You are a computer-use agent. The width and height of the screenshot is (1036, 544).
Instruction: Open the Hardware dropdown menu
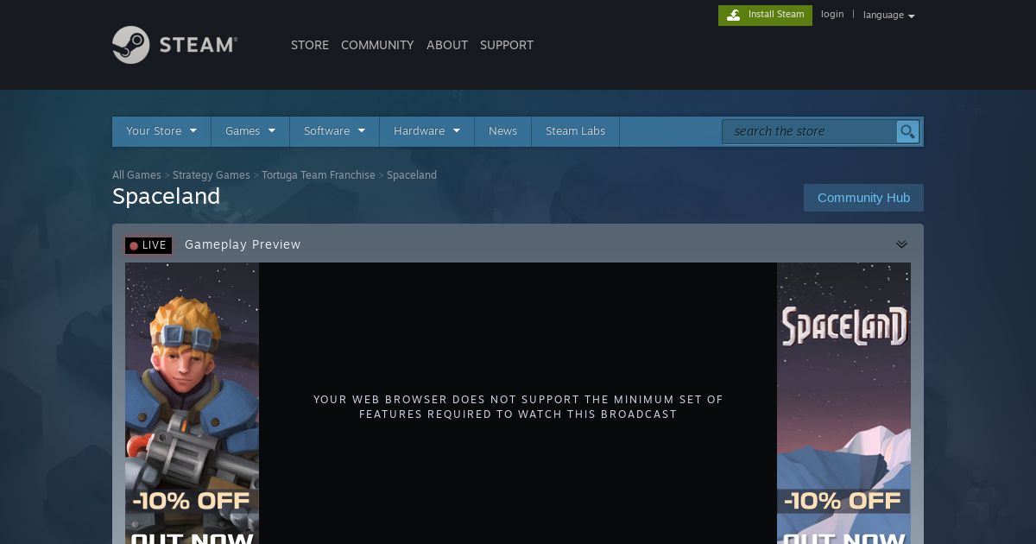[x=426, y=131]
